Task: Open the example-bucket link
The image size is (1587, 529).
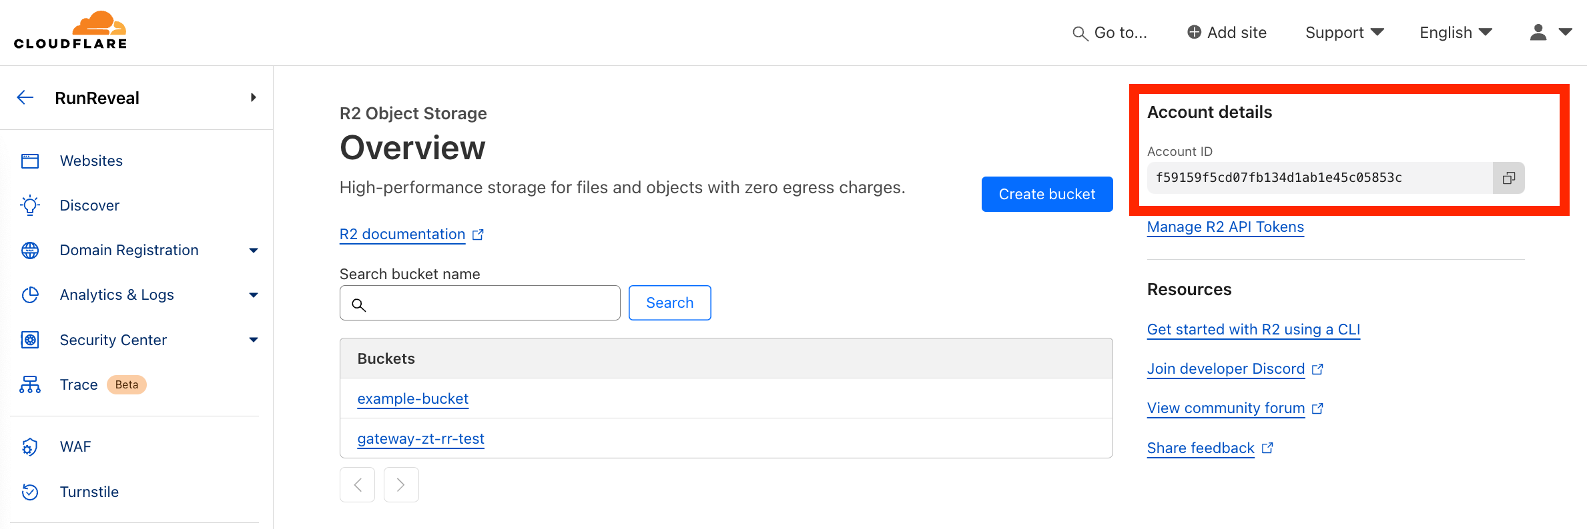Action: point(412,398)
